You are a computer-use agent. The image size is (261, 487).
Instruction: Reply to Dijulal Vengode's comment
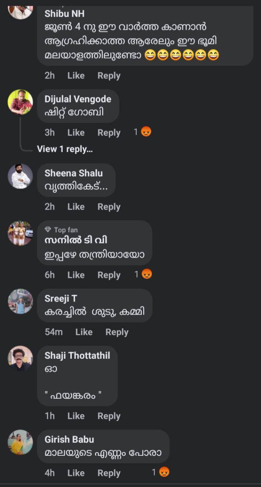[x=109, y=133]
